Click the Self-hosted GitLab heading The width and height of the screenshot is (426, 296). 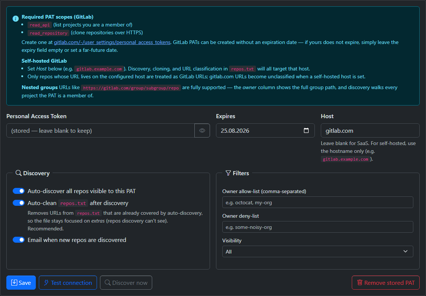[44, 61]
